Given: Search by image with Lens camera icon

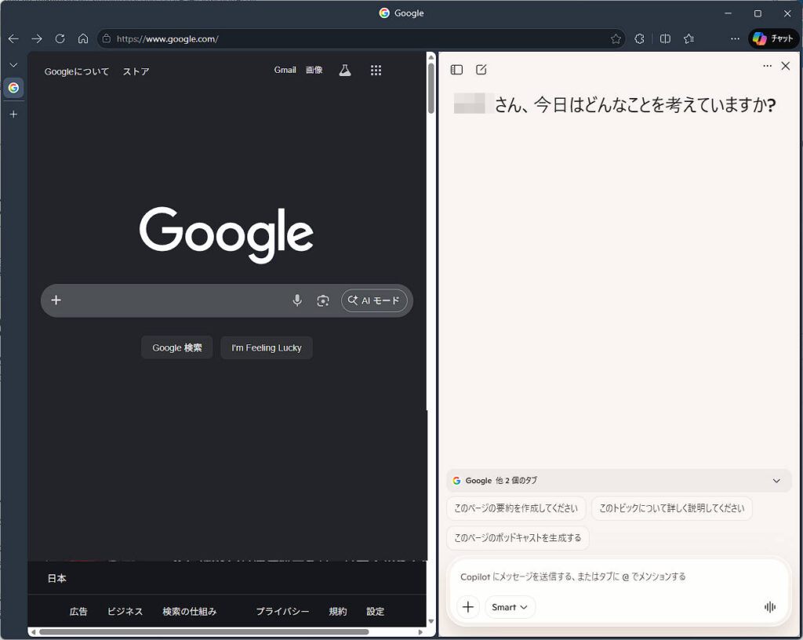Looking at the screenshot, I should pyautogui.click(x=322, y=300).
